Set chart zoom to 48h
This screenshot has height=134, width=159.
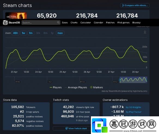[16, 33]
